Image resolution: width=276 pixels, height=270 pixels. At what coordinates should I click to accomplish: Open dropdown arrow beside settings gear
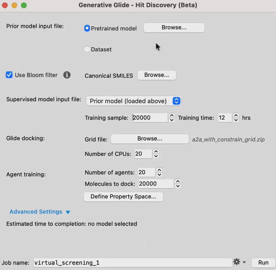tap(244, 262)
